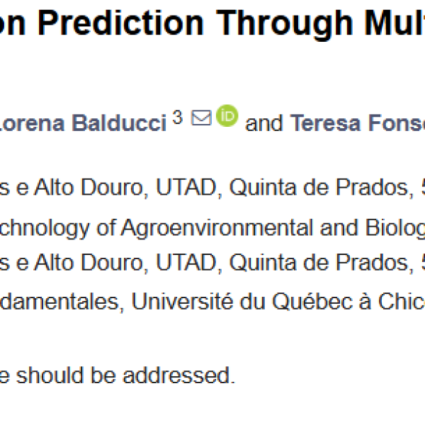425x425 pixels.
Task: Open author link Teresa Fonseca
Action: click(x=358, y=123)
